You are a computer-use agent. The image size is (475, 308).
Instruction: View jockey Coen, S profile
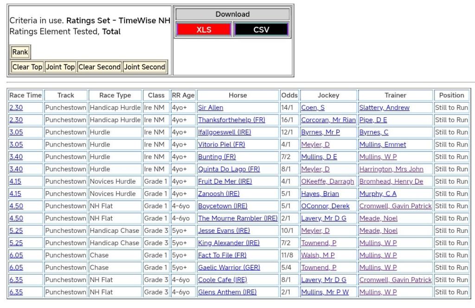coord(313,108)
